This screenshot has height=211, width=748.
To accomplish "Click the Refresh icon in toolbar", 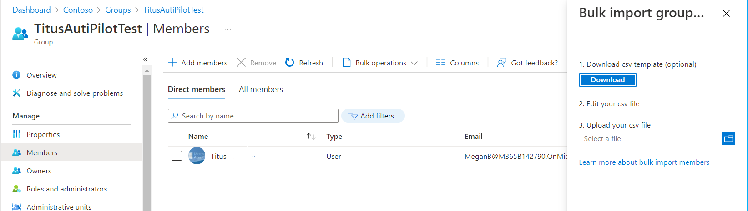I will tap(290, 63).
